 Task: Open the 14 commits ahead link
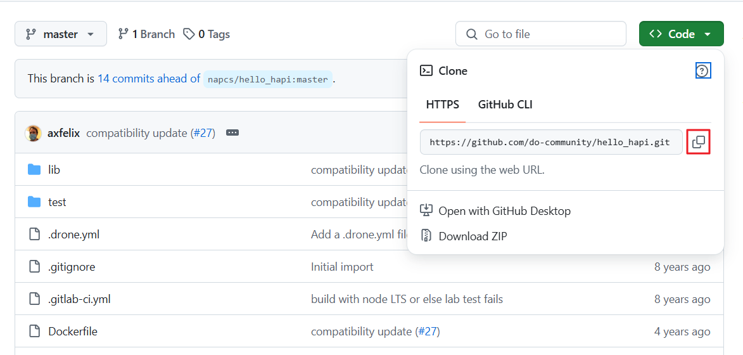pos(149,79)
